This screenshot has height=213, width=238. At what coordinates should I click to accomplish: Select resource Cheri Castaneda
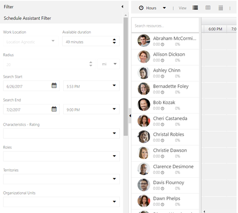tap(165, 121)
